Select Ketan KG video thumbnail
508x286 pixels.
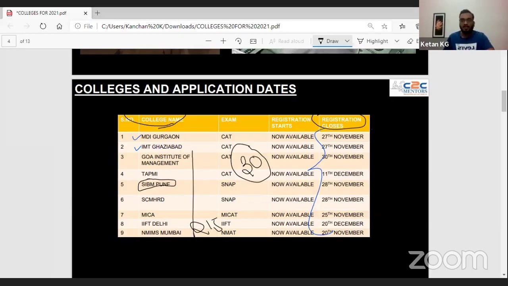(x=463, y=25)
